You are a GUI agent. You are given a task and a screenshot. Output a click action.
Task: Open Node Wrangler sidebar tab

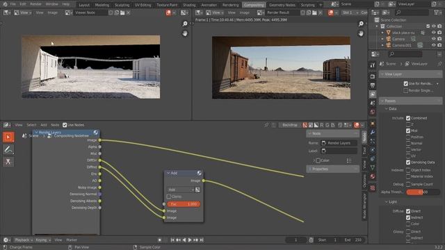tap(364, 206)
